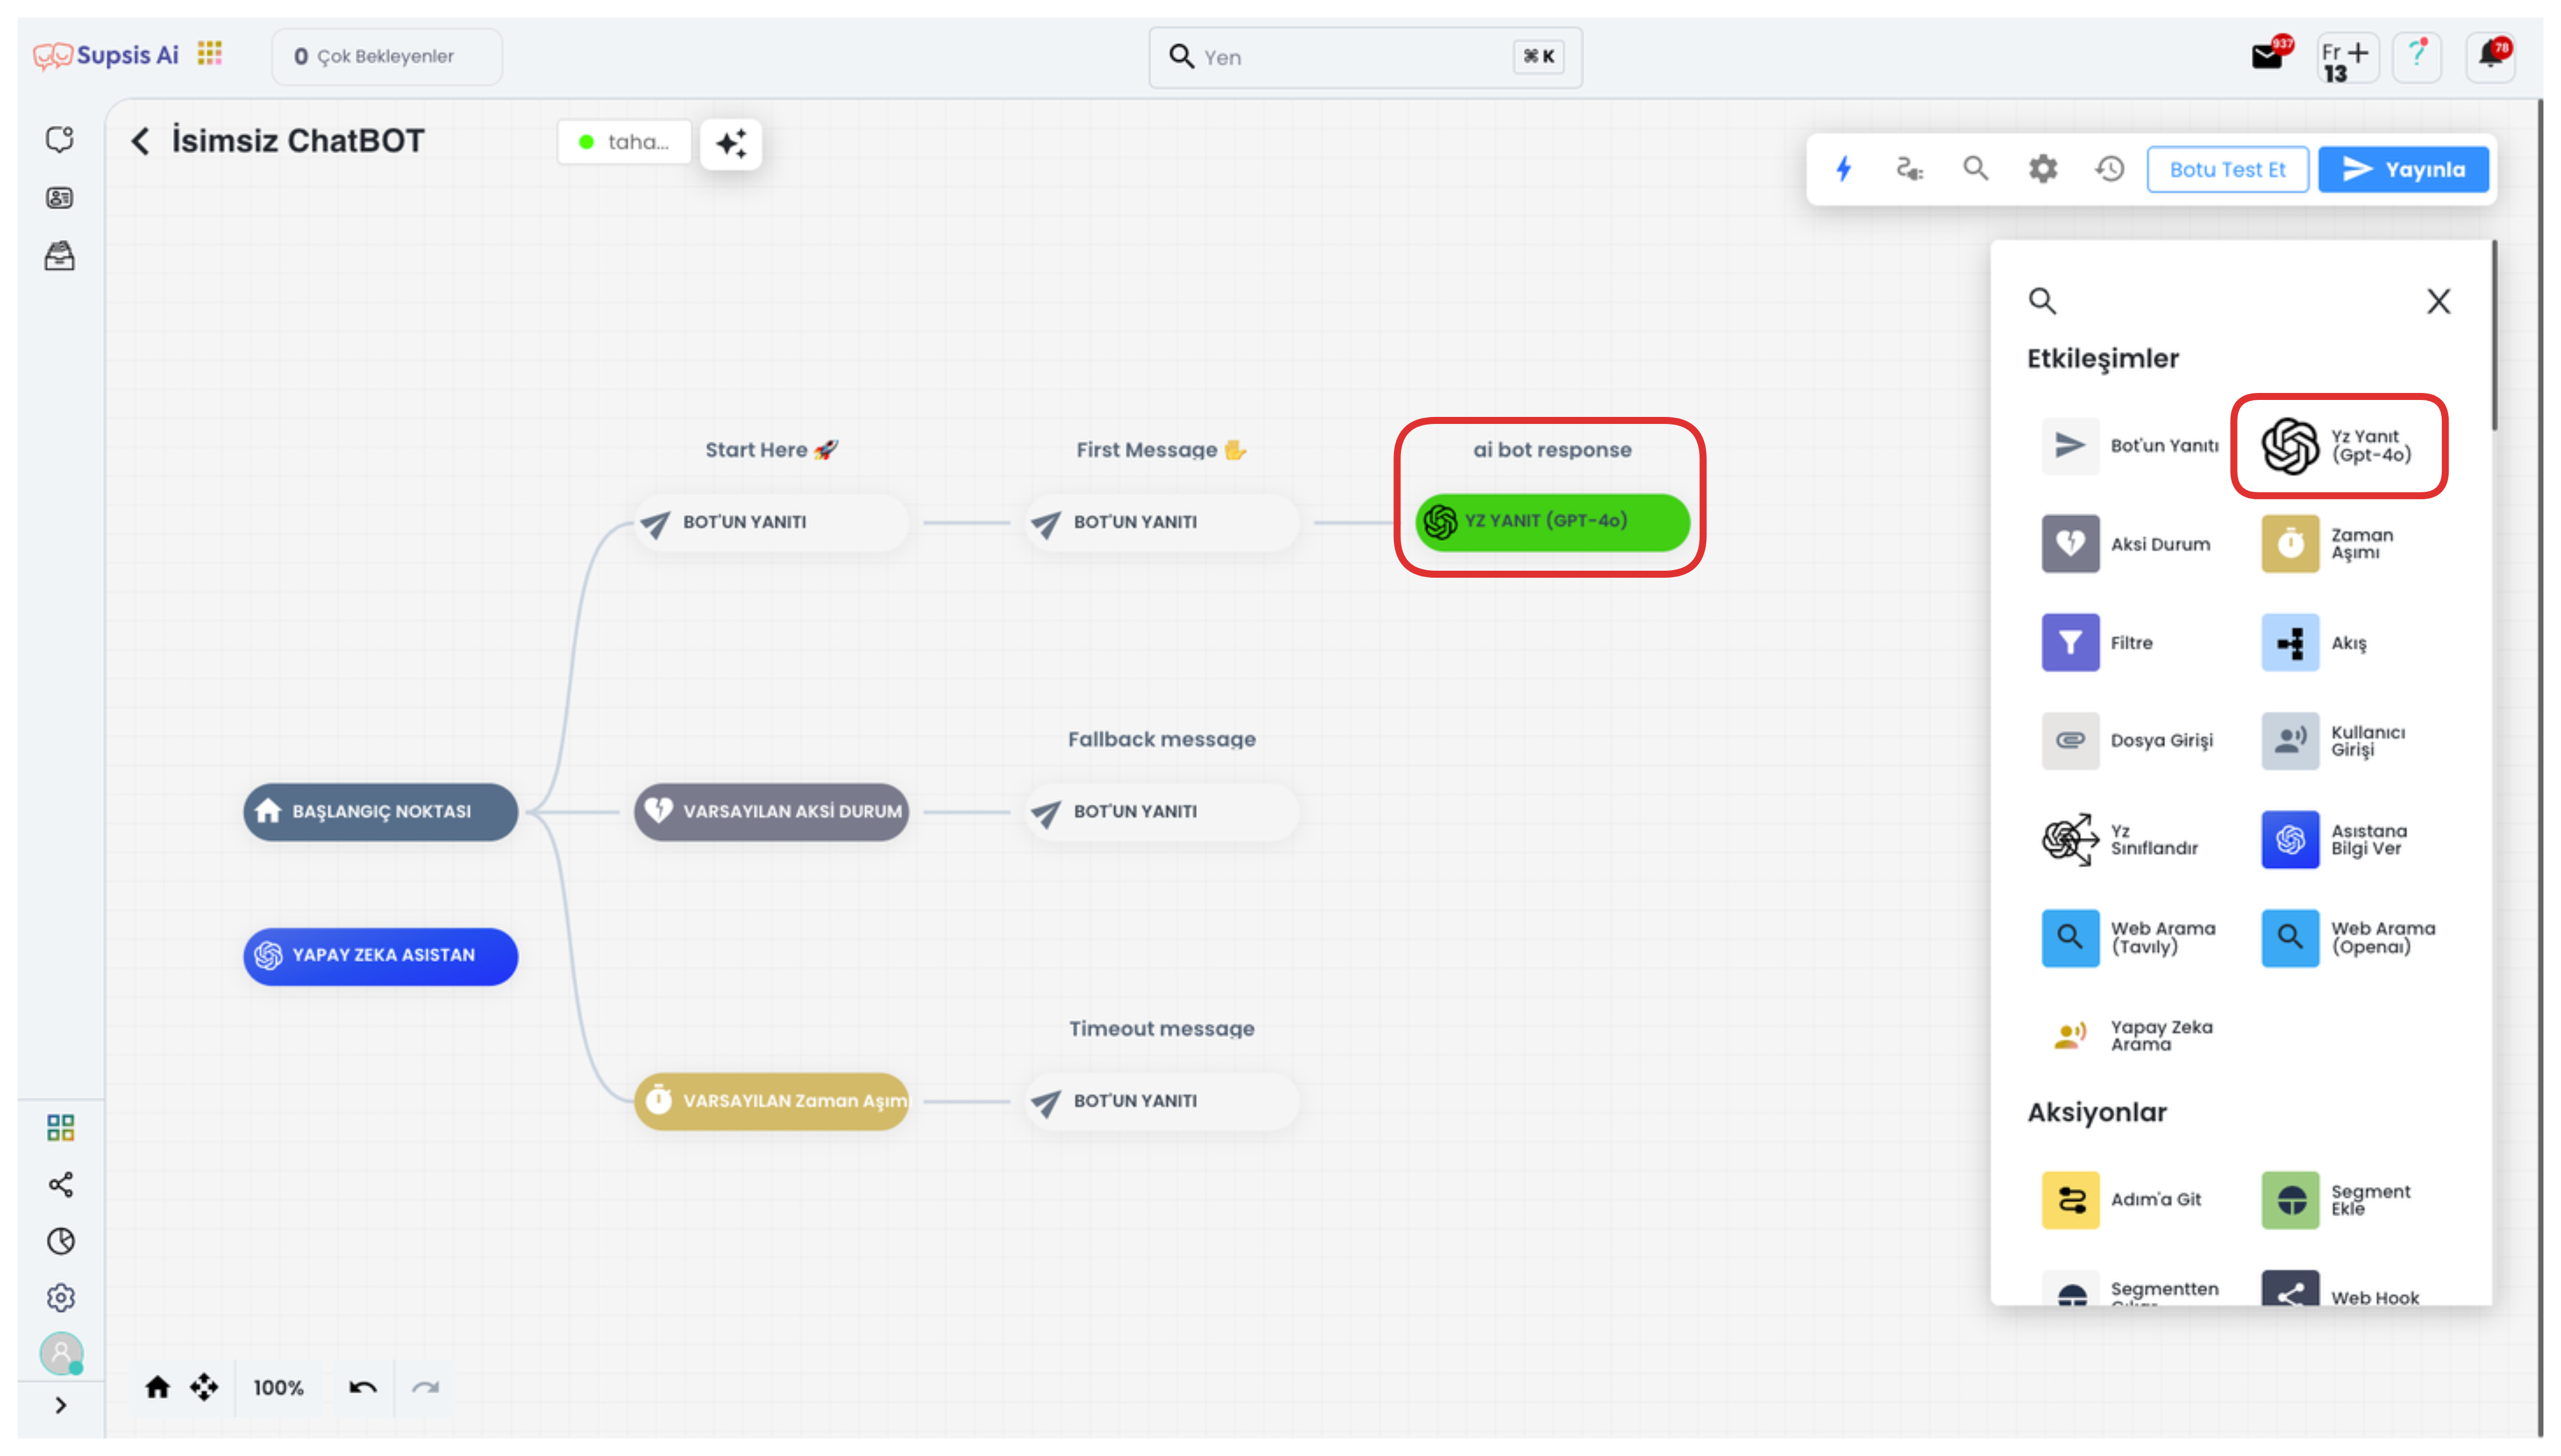Select Adım'a Git action
This screenshot has height=1456, width=2561.
point(2121,1200)
